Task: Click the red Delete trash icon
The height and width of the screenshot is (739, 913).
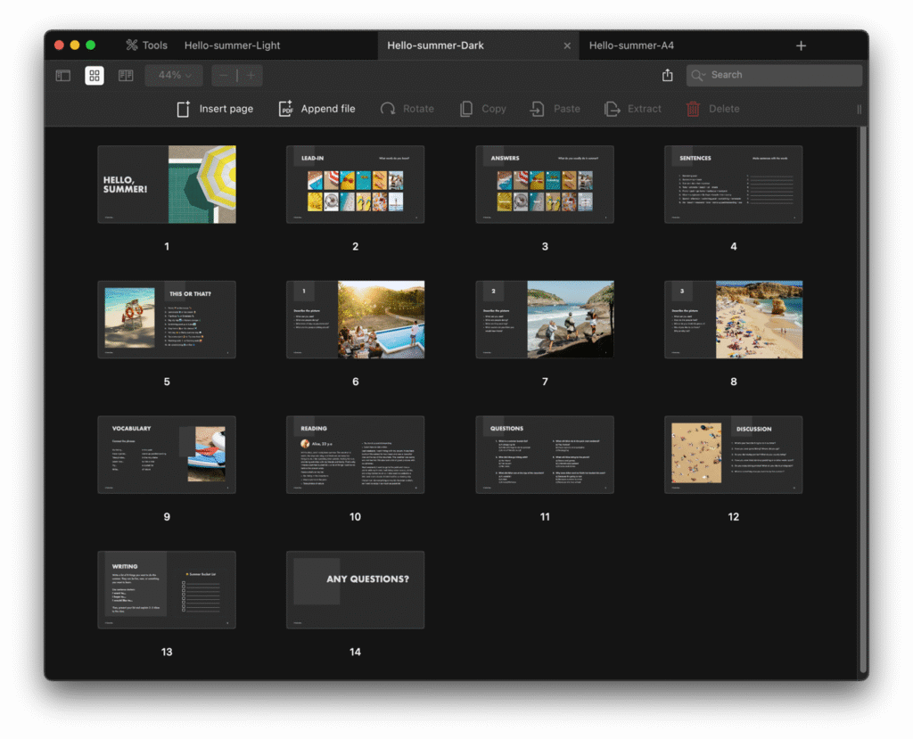Action: click(x=693, y=109)
